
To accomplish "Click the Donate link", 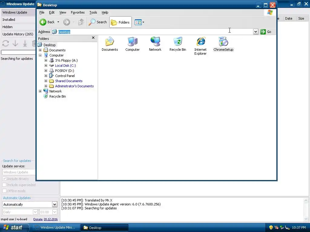I will [38, 219].
